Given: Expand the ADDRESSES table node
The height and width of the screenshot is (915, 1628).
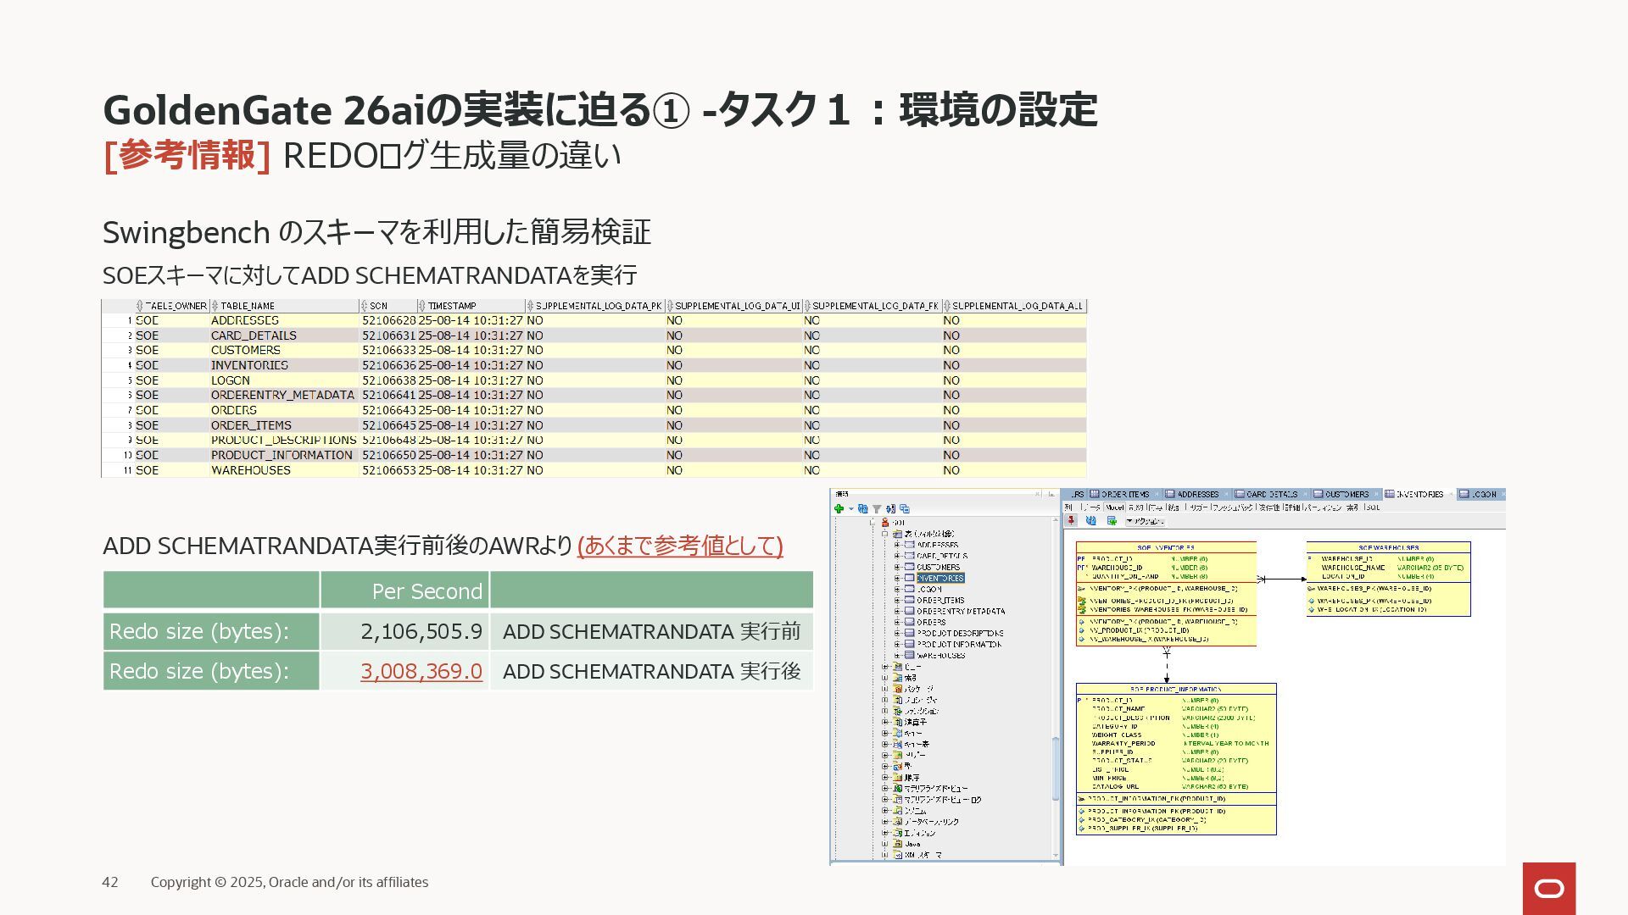Looking at the screenshot, I should pyautogui.click(x=897, y=546).
